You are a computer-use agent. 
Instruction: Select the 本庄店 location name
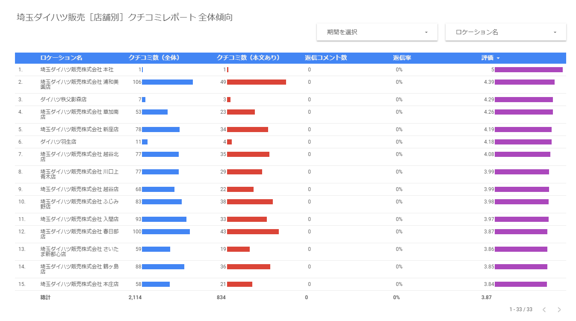click(80, 284)
